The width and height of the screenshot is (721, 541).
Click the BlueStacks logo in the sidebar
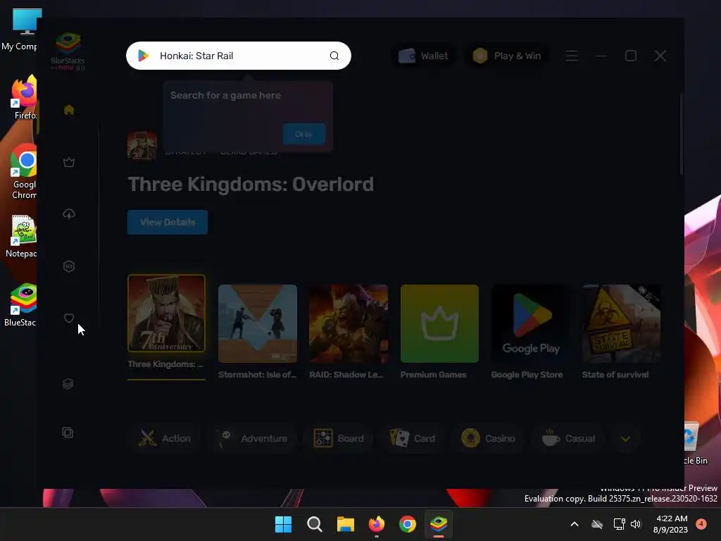point(68,51)
